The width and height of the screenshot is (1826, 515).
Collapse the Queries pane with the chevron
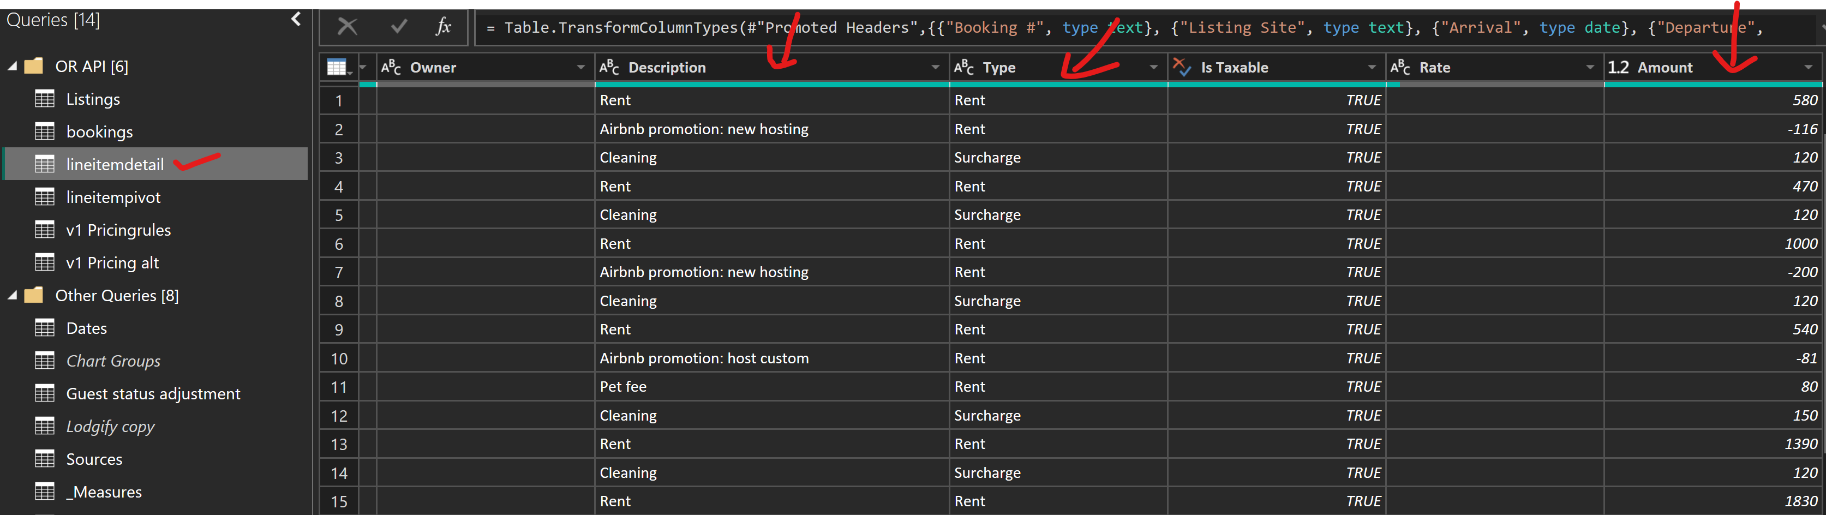296,19
